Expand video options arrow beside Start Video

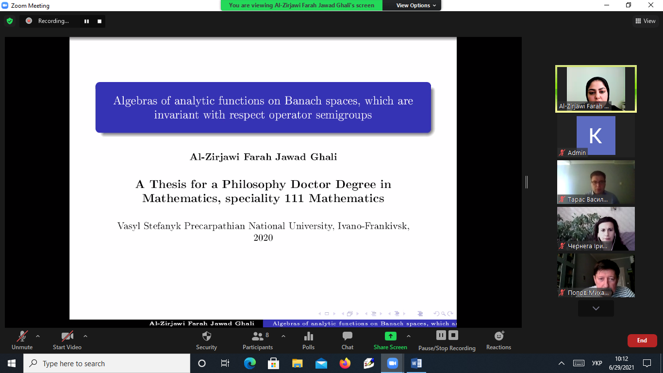coord(85,336)
